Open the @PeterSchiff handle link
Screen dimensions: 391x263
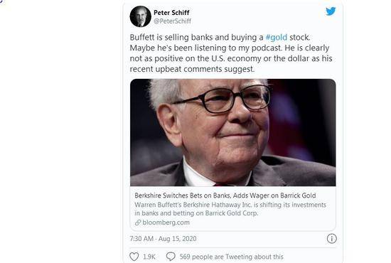click(x=172, y=21)
